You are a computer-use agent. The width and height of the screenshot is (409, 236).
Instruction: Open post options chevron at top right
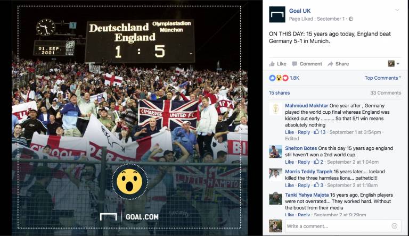[x=397, y=10]
